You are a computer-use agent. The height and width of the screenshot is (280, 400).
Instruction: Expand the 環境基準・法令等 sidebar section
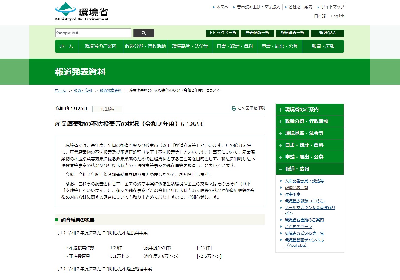click(x=310, y=133)
